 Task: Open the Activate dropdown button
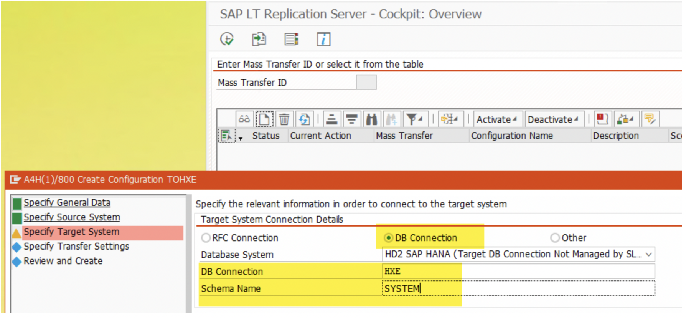point(497,119)
